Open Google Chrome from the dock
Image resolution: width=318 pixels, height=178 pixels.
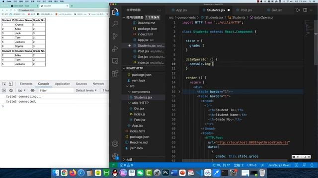(64, 173)
